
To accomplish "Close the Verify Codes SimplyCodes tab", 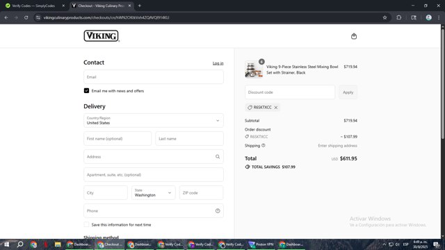I will [63, 6].
